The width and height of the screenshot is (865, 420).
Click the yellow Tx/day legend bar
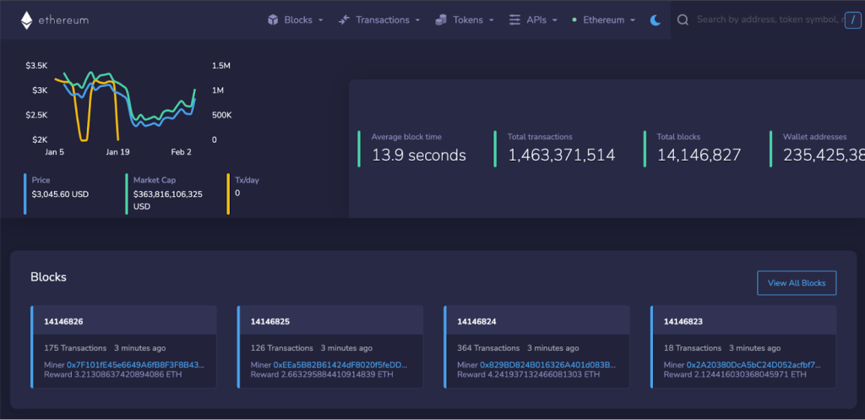pos(228,194)
